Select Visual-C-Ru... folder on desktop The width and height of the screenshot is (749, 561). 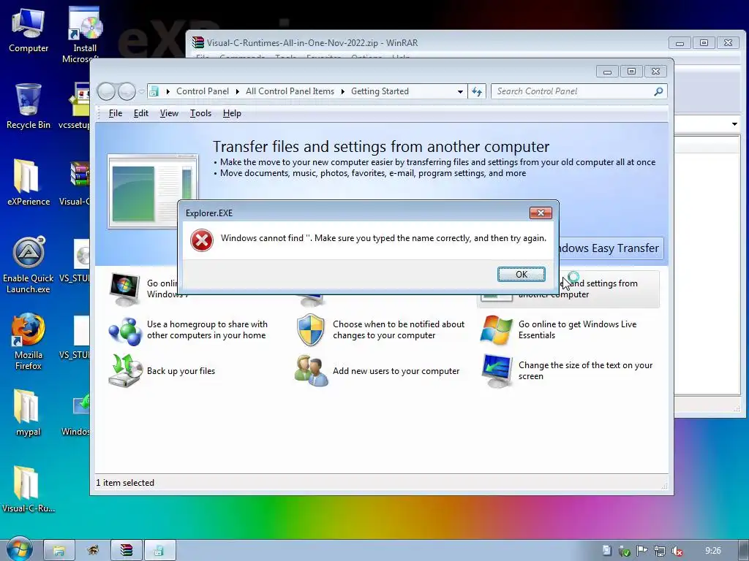pyautogui.click(x=29, y=489)
